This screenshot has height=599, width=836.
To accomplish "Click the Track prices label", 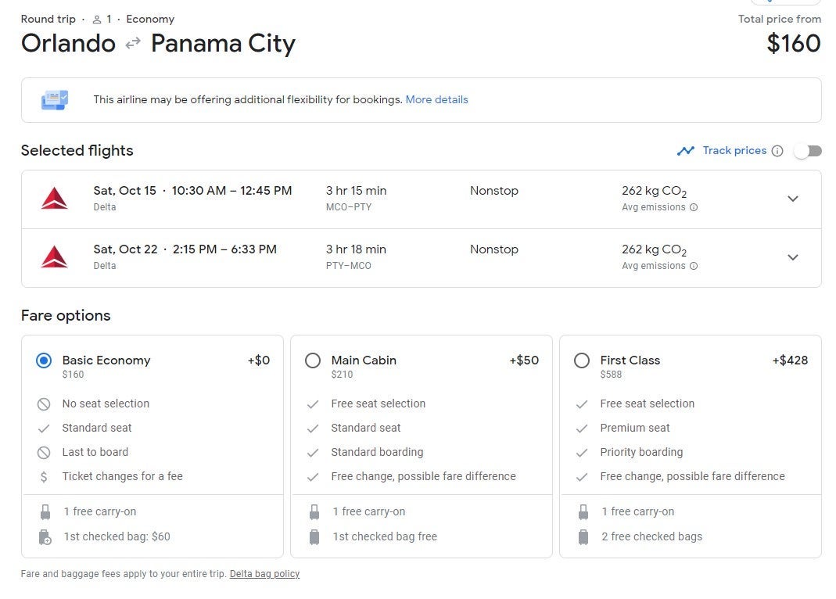I will tap(734, 150).
